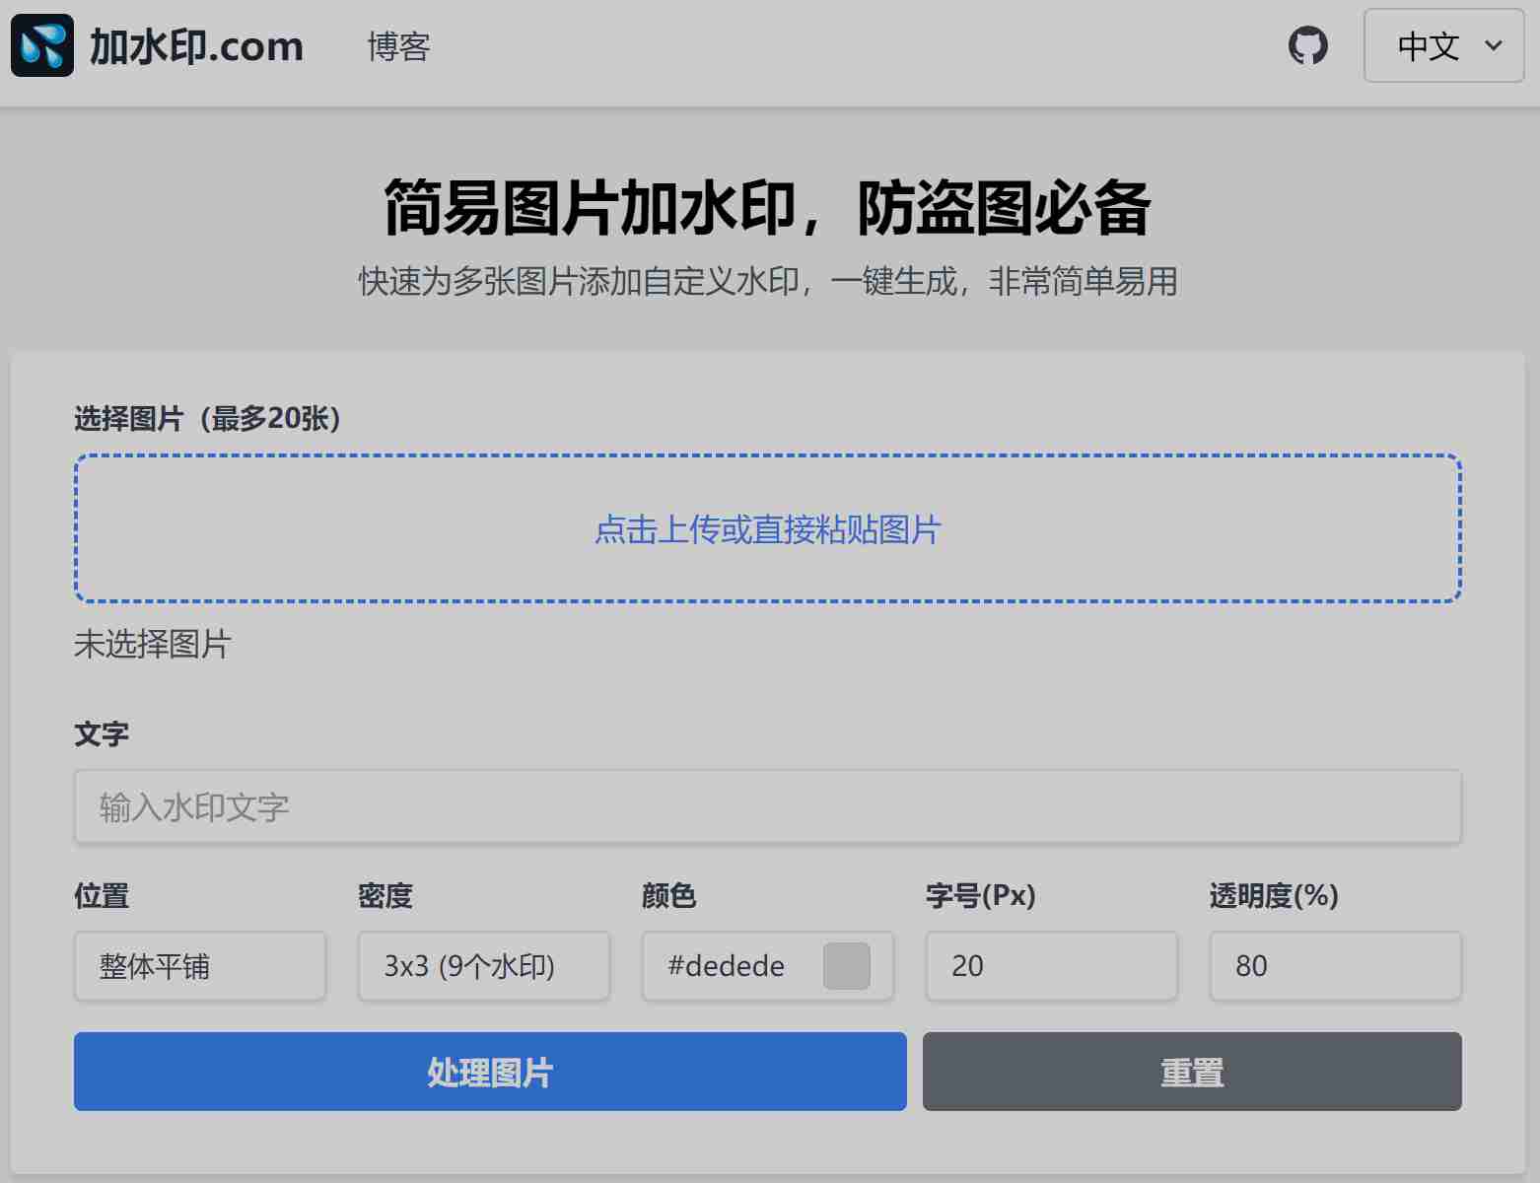Click the 透明度(%) field with value 80
1540x1183 pixels.
(x=1336, y=966)
